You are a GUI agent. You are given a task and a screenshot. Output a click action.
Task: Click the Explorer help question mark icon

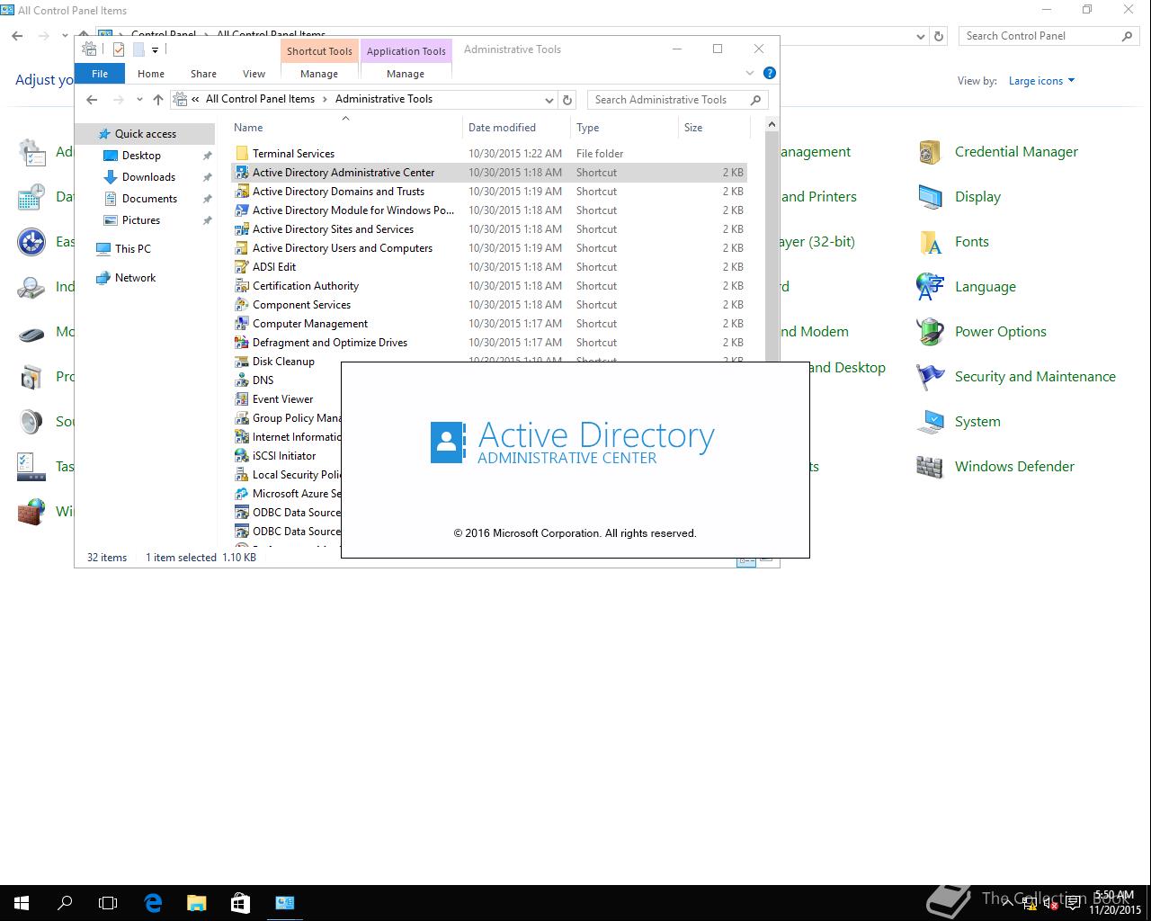769,73
